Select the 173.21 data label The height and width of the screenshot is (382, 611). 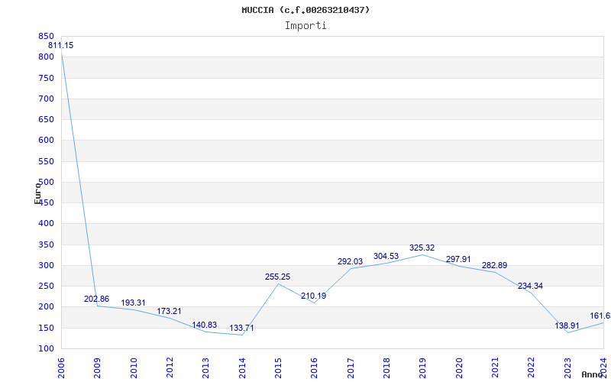tap(169, 312)
